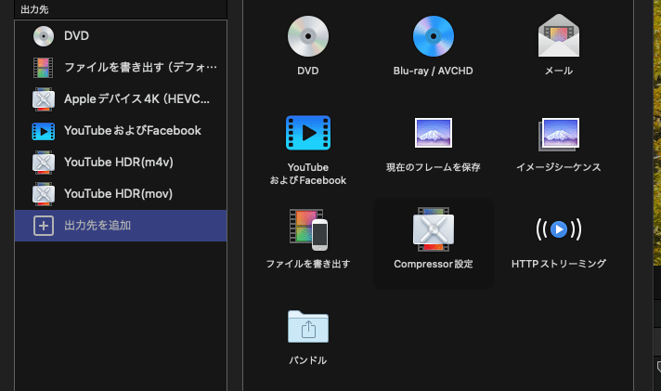Click the 出力先を追加 label
Viewport: 661px width, 391px height.
(97, 226)
